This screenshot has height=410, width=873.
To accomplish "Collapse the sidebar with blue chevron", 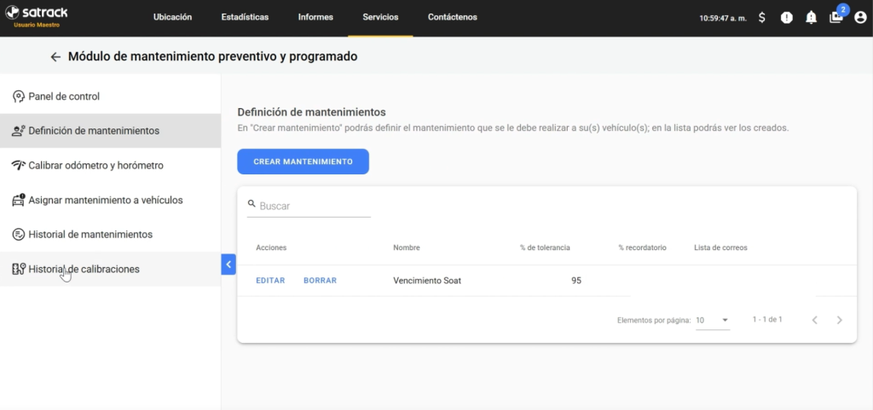I will tap(228, 264).
